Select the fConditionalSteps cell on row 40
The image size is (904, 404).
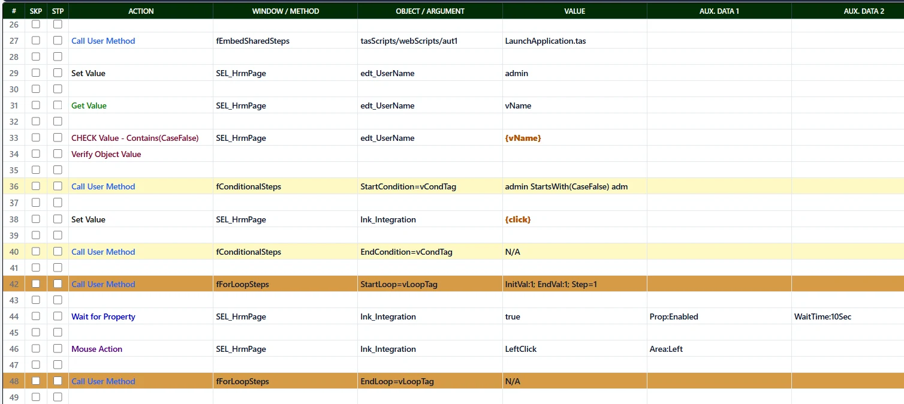click(285, 252)
